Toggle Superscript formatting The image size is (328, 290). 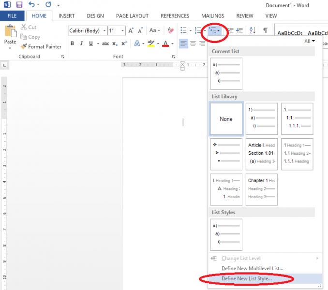tap(124, 43)
